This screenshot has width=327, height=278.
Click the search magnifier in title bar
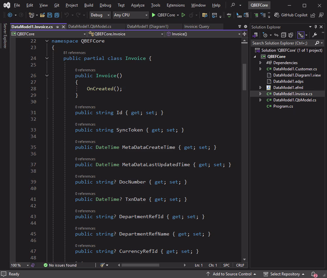(x=233, y=5)
